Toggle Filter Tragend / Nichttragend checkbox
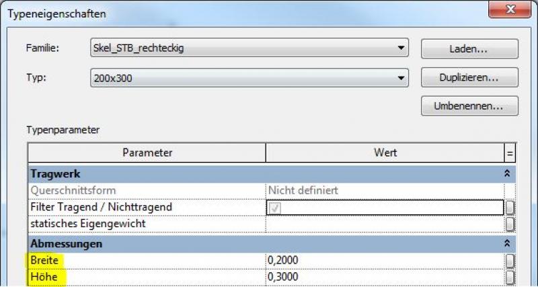The width and height of the screenshot is (538, 287). (275, 208)
